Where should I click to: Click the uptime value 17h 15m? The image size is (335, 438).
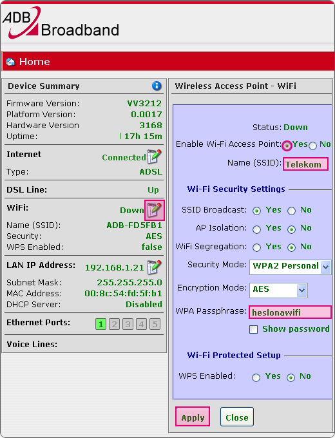pyautogui.click(x=143, y=137)
